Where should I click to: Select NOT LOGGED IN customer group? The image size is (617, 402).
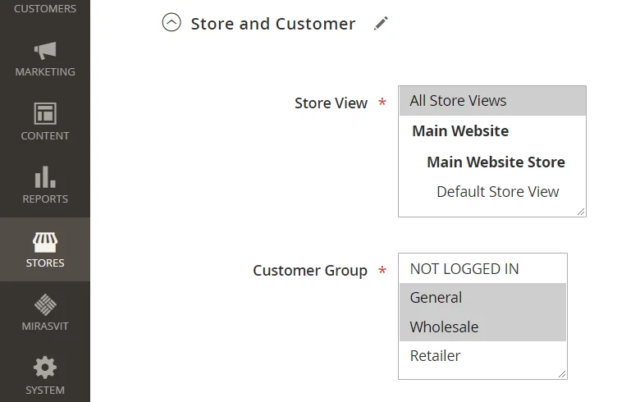pyautogui.click(x=464, y=269)
